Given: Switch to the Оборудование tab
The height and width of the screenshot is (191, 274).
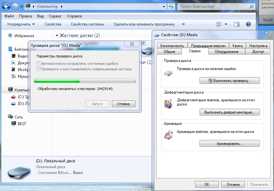Looking at the screenshot, I should click(x=226, y=52).
